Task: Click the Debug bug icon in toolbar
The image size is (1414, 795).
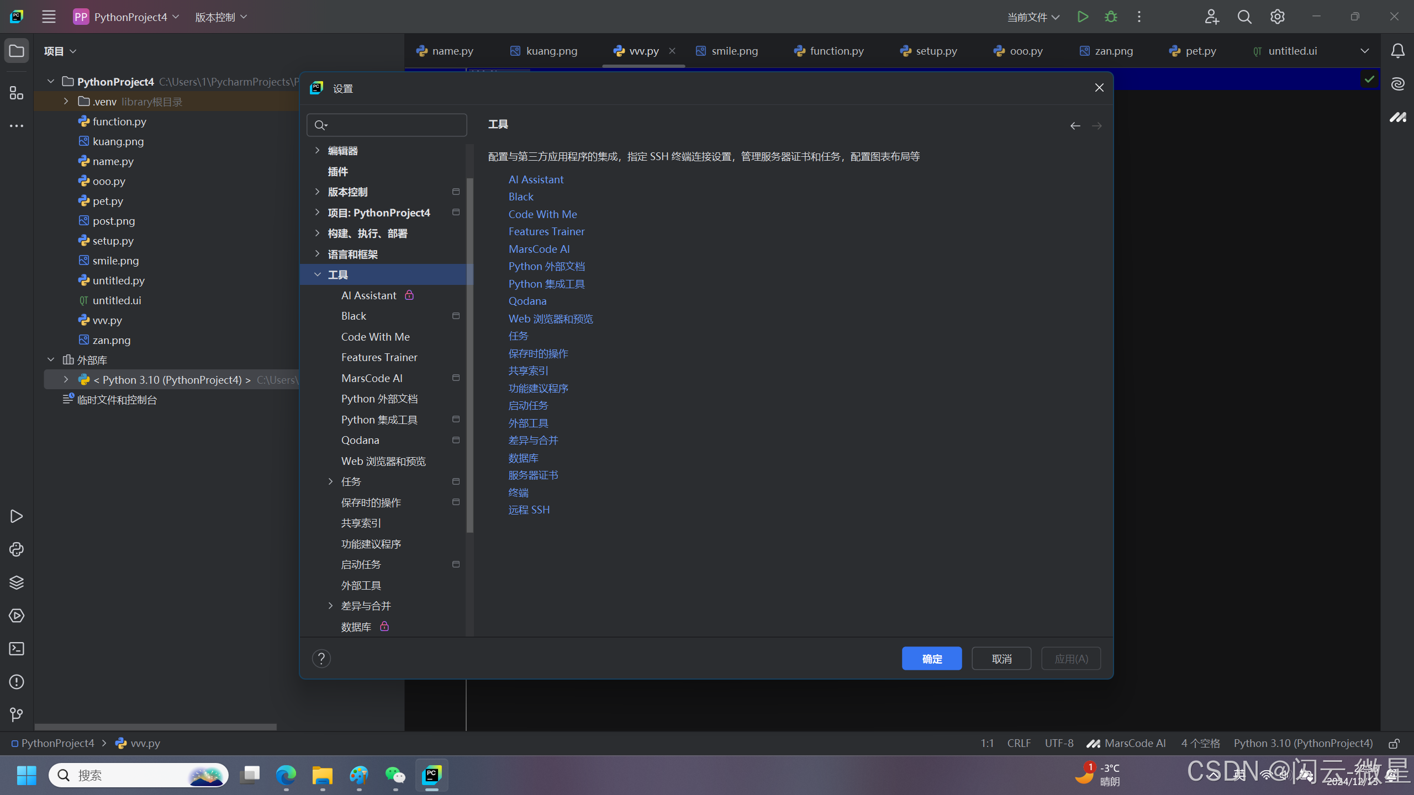Action: [1111, 17]
